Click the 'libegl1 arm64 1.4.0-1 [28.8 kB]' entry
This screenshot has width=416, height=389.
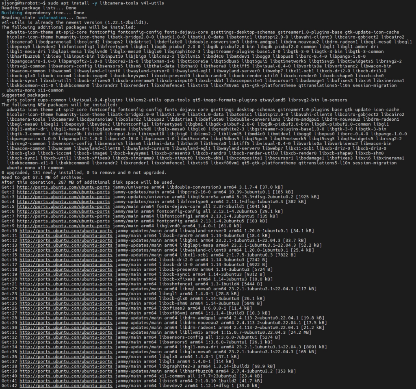tap(199, 293)
